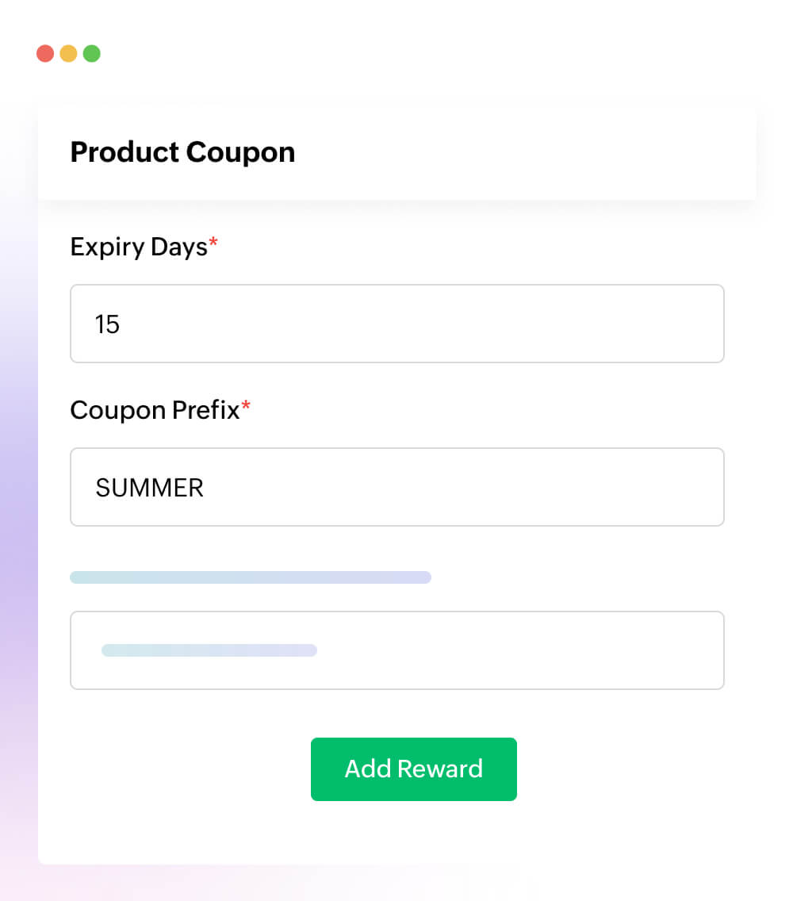Click the SUMMER text in Coupon Prefix
793x901 pixels.
pos(149,487)
